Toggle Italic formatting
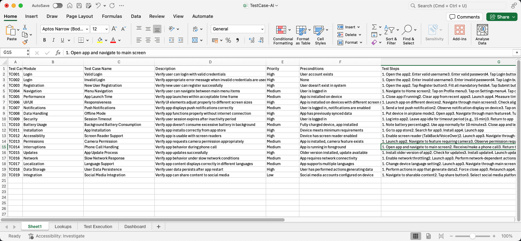 (54, 40)
